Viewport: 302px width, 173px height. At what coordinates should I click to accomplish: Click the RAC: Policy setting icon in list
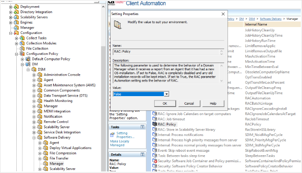[154, 124]
